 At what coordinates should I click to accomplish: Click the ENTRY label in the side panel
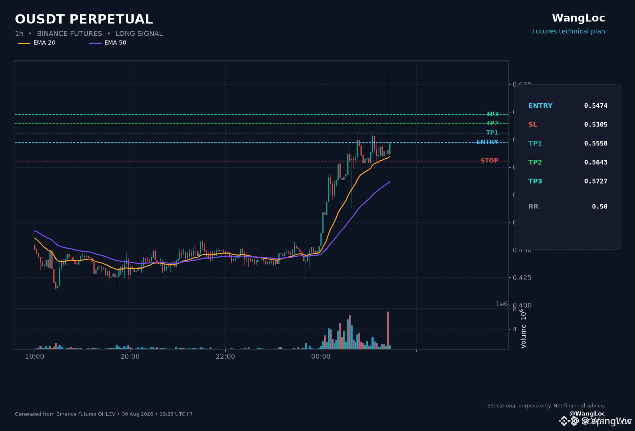click(540, 106)
